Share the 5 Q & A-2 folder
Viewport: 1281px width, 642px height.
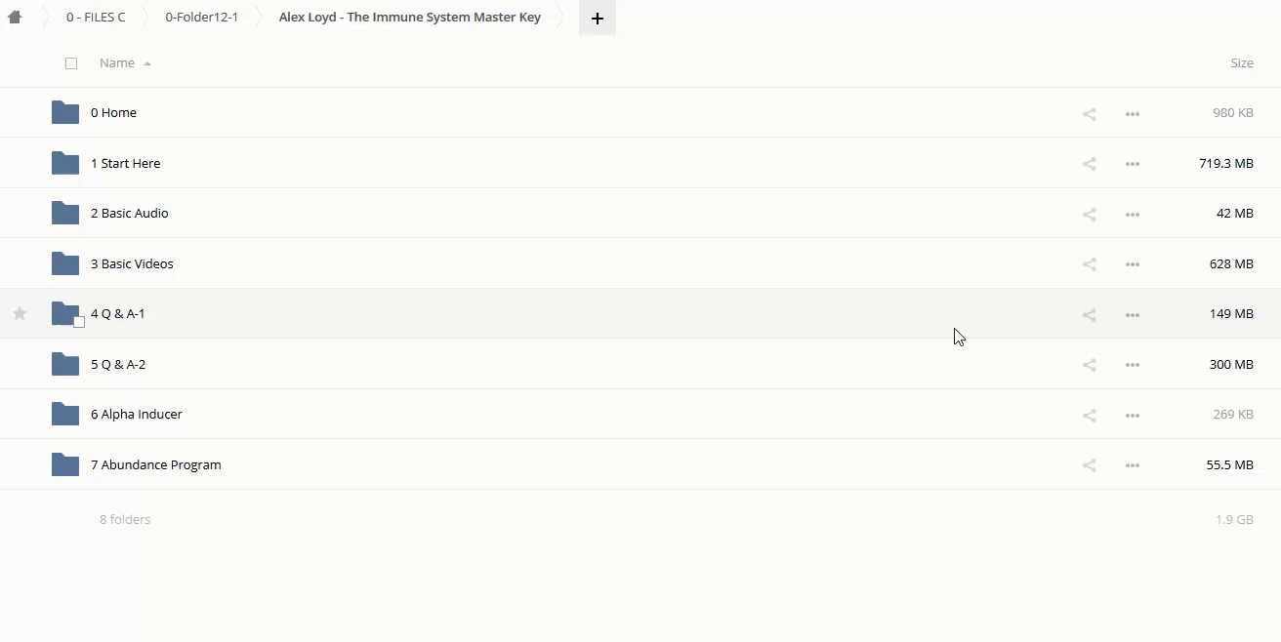pos(1089,365)
